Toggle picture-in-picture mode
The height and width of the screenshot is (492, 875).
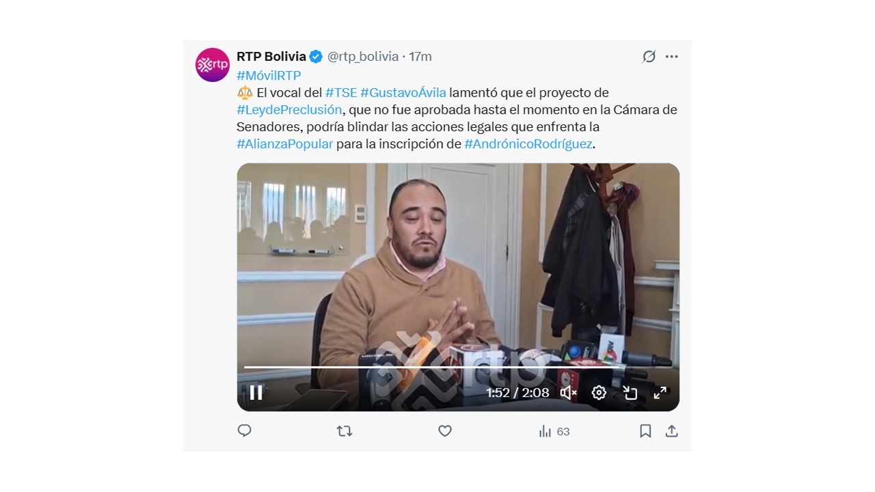point(630,392)
